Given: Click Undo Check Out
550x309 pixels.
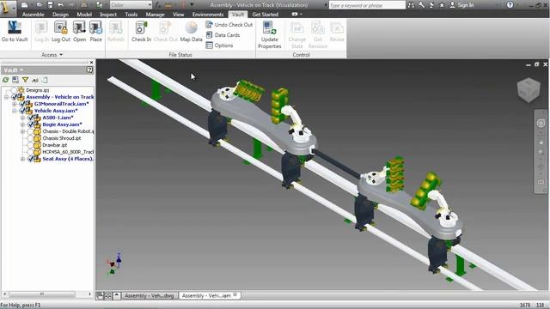Looking at the screenshot, I should (x=229, y=25).
